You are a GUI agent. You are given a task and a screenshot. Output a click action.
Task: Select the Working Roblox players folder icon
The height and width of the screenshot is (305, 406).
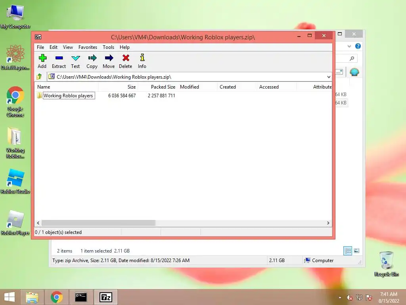pos(39,95)
